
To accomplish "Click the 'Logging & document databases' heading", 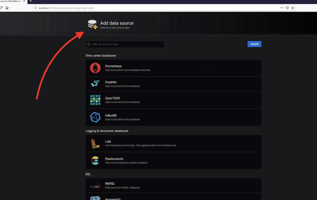I will (107, 131).
